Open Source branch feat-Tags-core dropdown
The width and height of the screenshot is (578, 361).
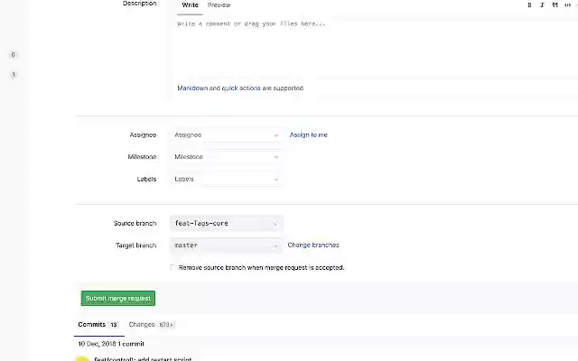tap(227, 223)
